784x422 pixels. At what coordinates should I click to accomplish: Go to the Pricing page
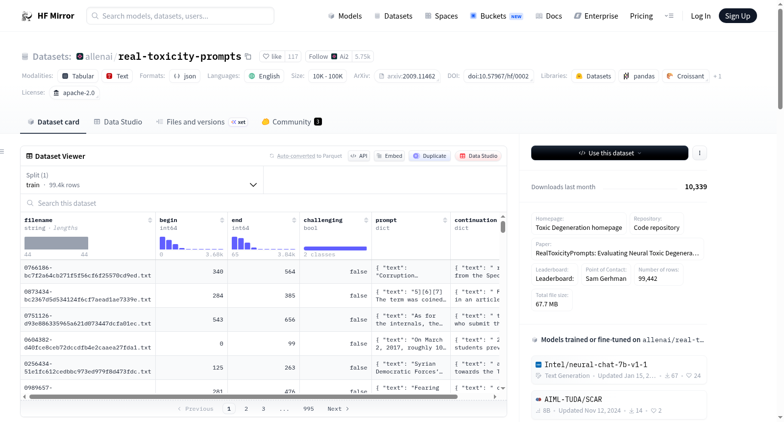641,16
